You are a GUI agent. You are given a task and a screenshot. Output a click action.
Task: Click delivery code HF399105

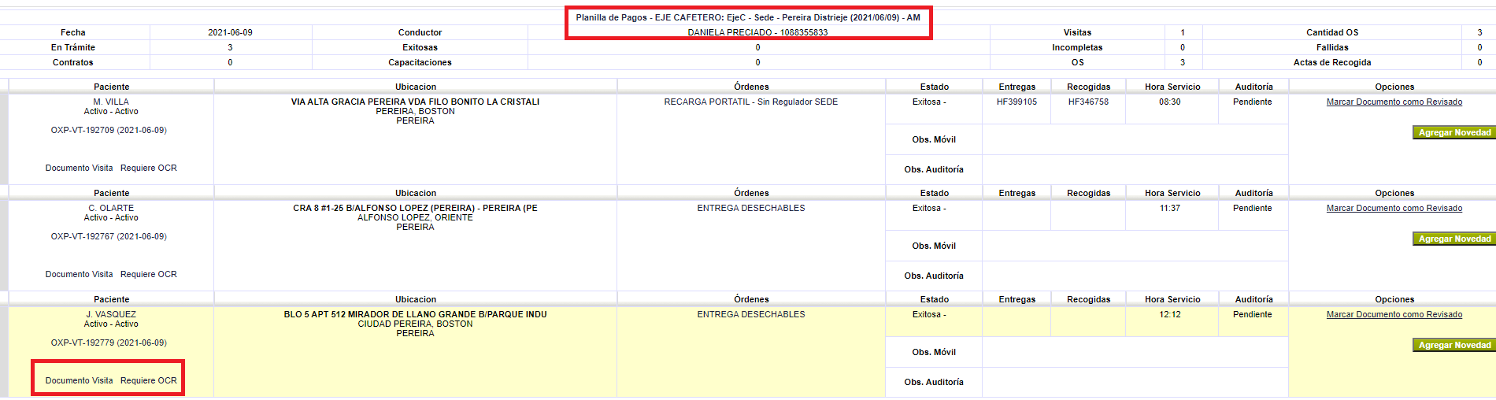pos(1016,102)
